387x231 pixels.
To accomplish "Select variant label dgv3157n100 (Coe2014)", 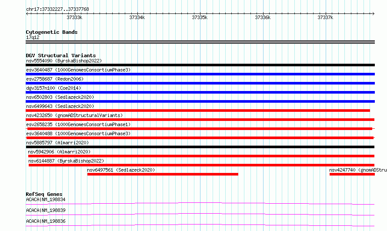I will 53,88.
